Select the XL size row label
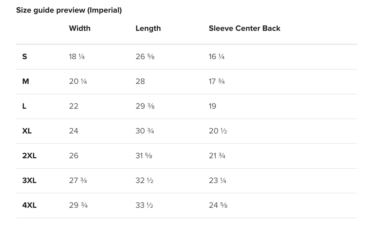 (x=27, y=131)
